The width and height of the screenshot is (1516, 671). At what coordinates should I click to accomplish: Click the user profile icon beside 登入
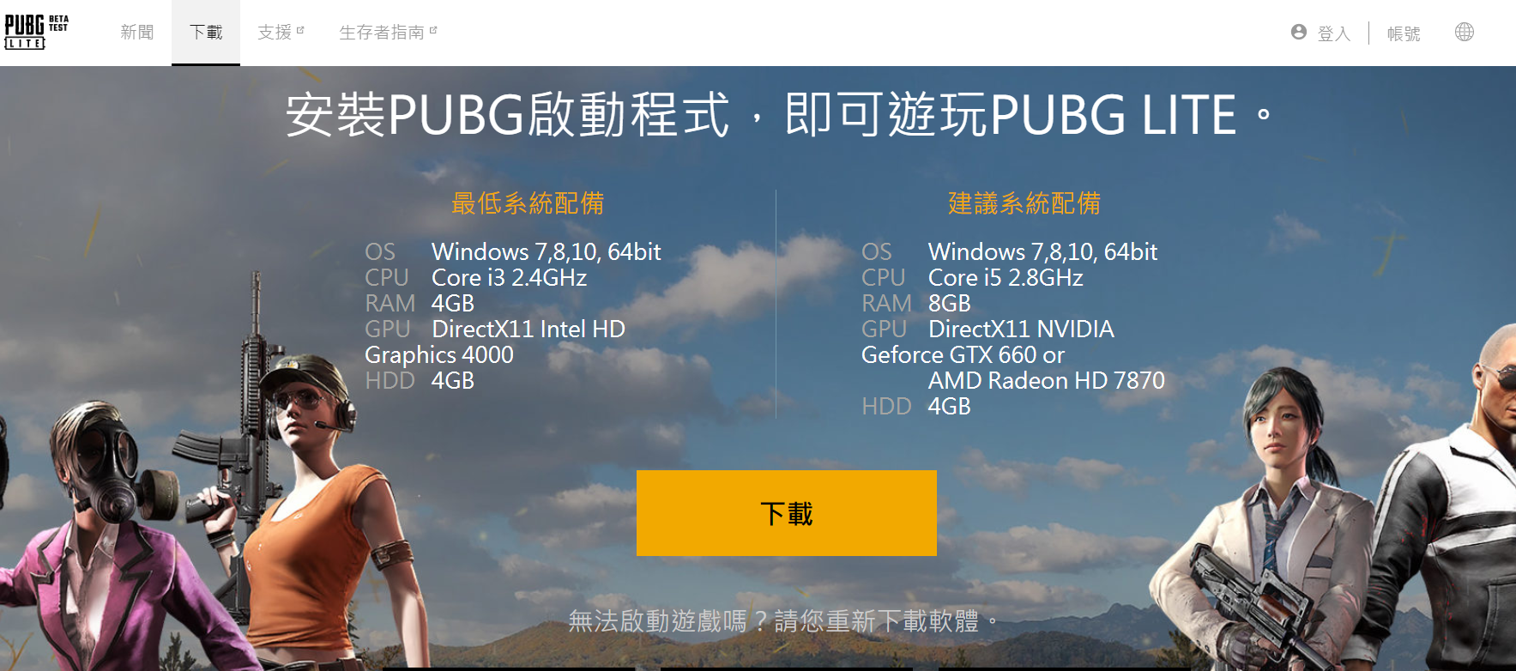[x=1299, y=32]
